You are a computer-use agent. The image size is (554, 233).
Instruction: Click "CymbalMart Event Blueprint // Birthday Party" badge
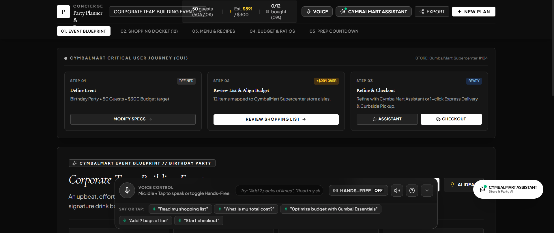(x=142, y=163)
